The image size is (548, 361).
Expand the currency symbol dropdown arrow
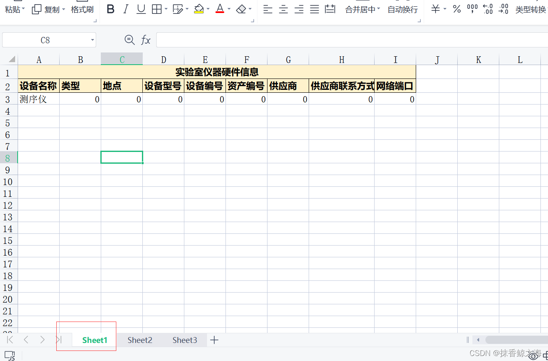(445, 9)
